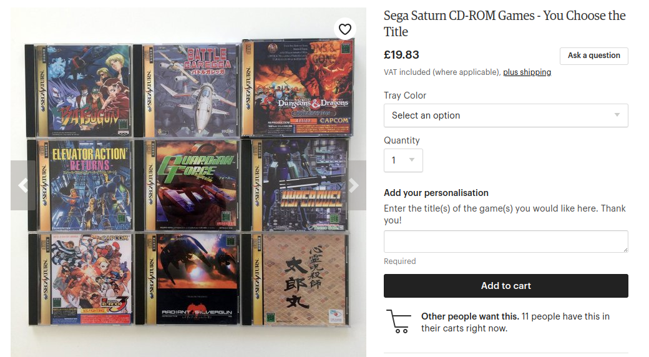Click the Dungeons & Dragons game cover
The image size is (649, 357).
click(298, 87)
